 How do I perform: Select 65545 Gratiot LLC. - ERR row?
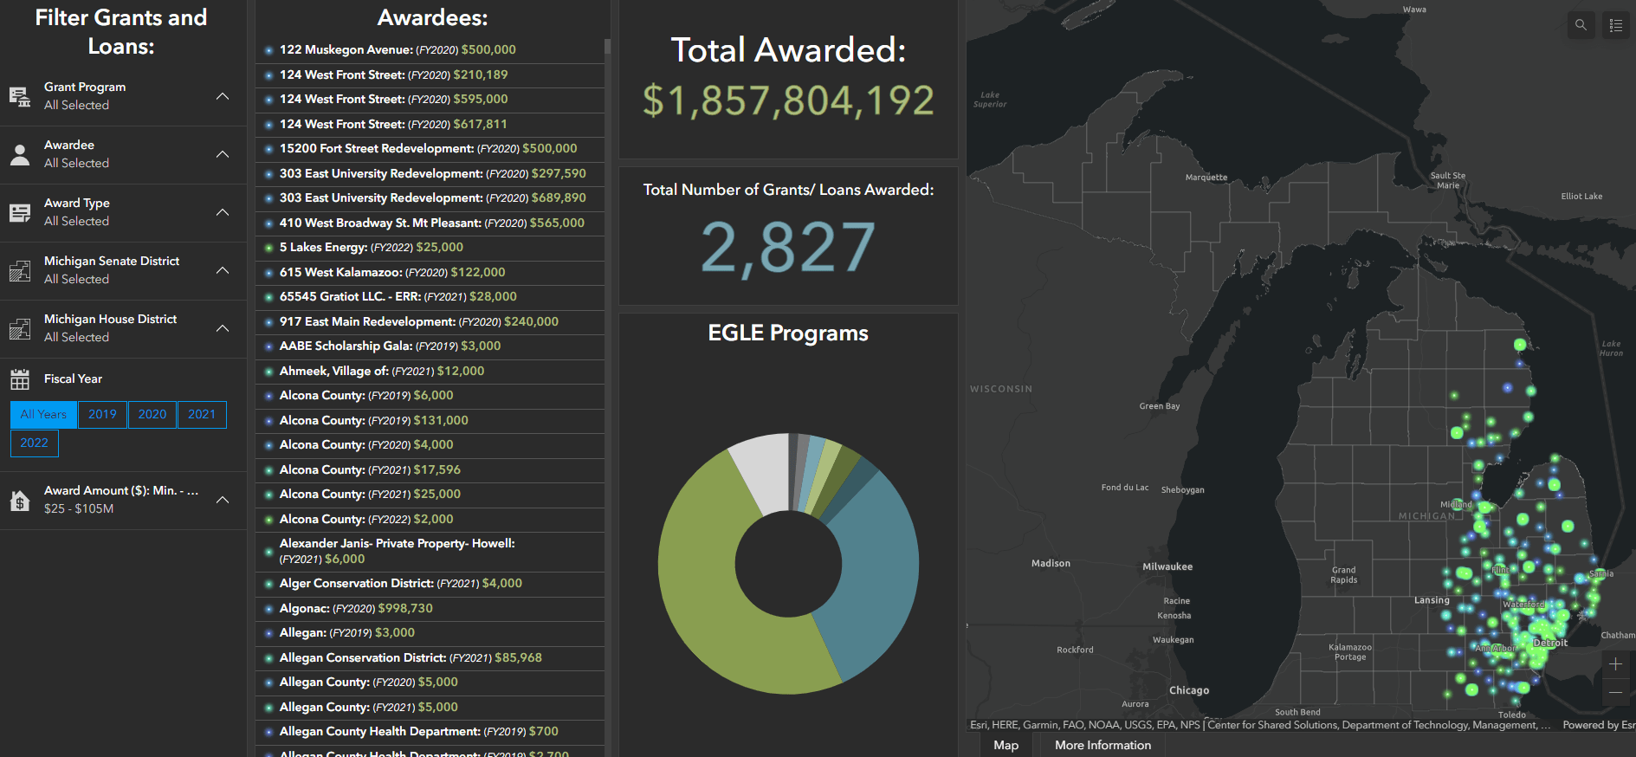430,297
